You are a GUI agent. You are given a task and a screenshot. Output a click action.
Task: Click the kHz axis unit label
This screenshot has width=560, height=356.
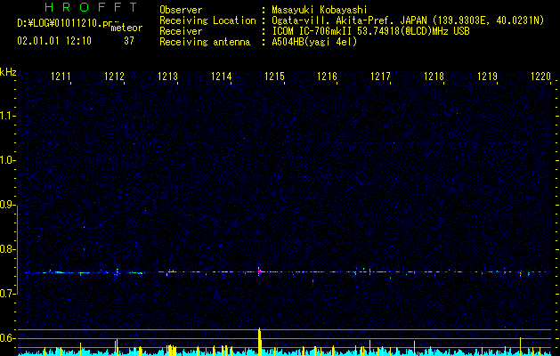8,72
